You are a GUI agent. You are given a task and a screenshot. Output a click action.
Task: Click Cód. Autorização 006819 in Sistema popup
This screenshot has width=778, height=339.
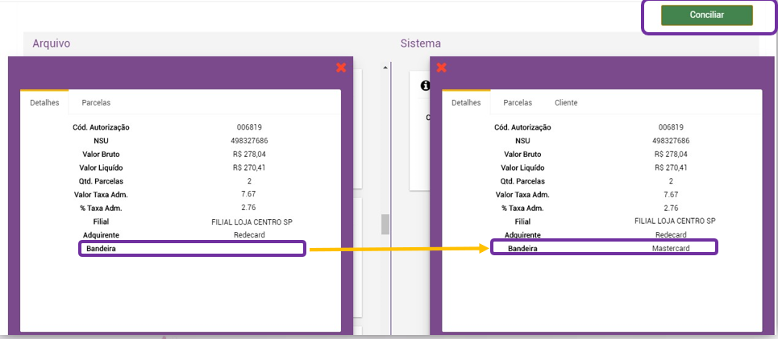click(x=671, y=127)
